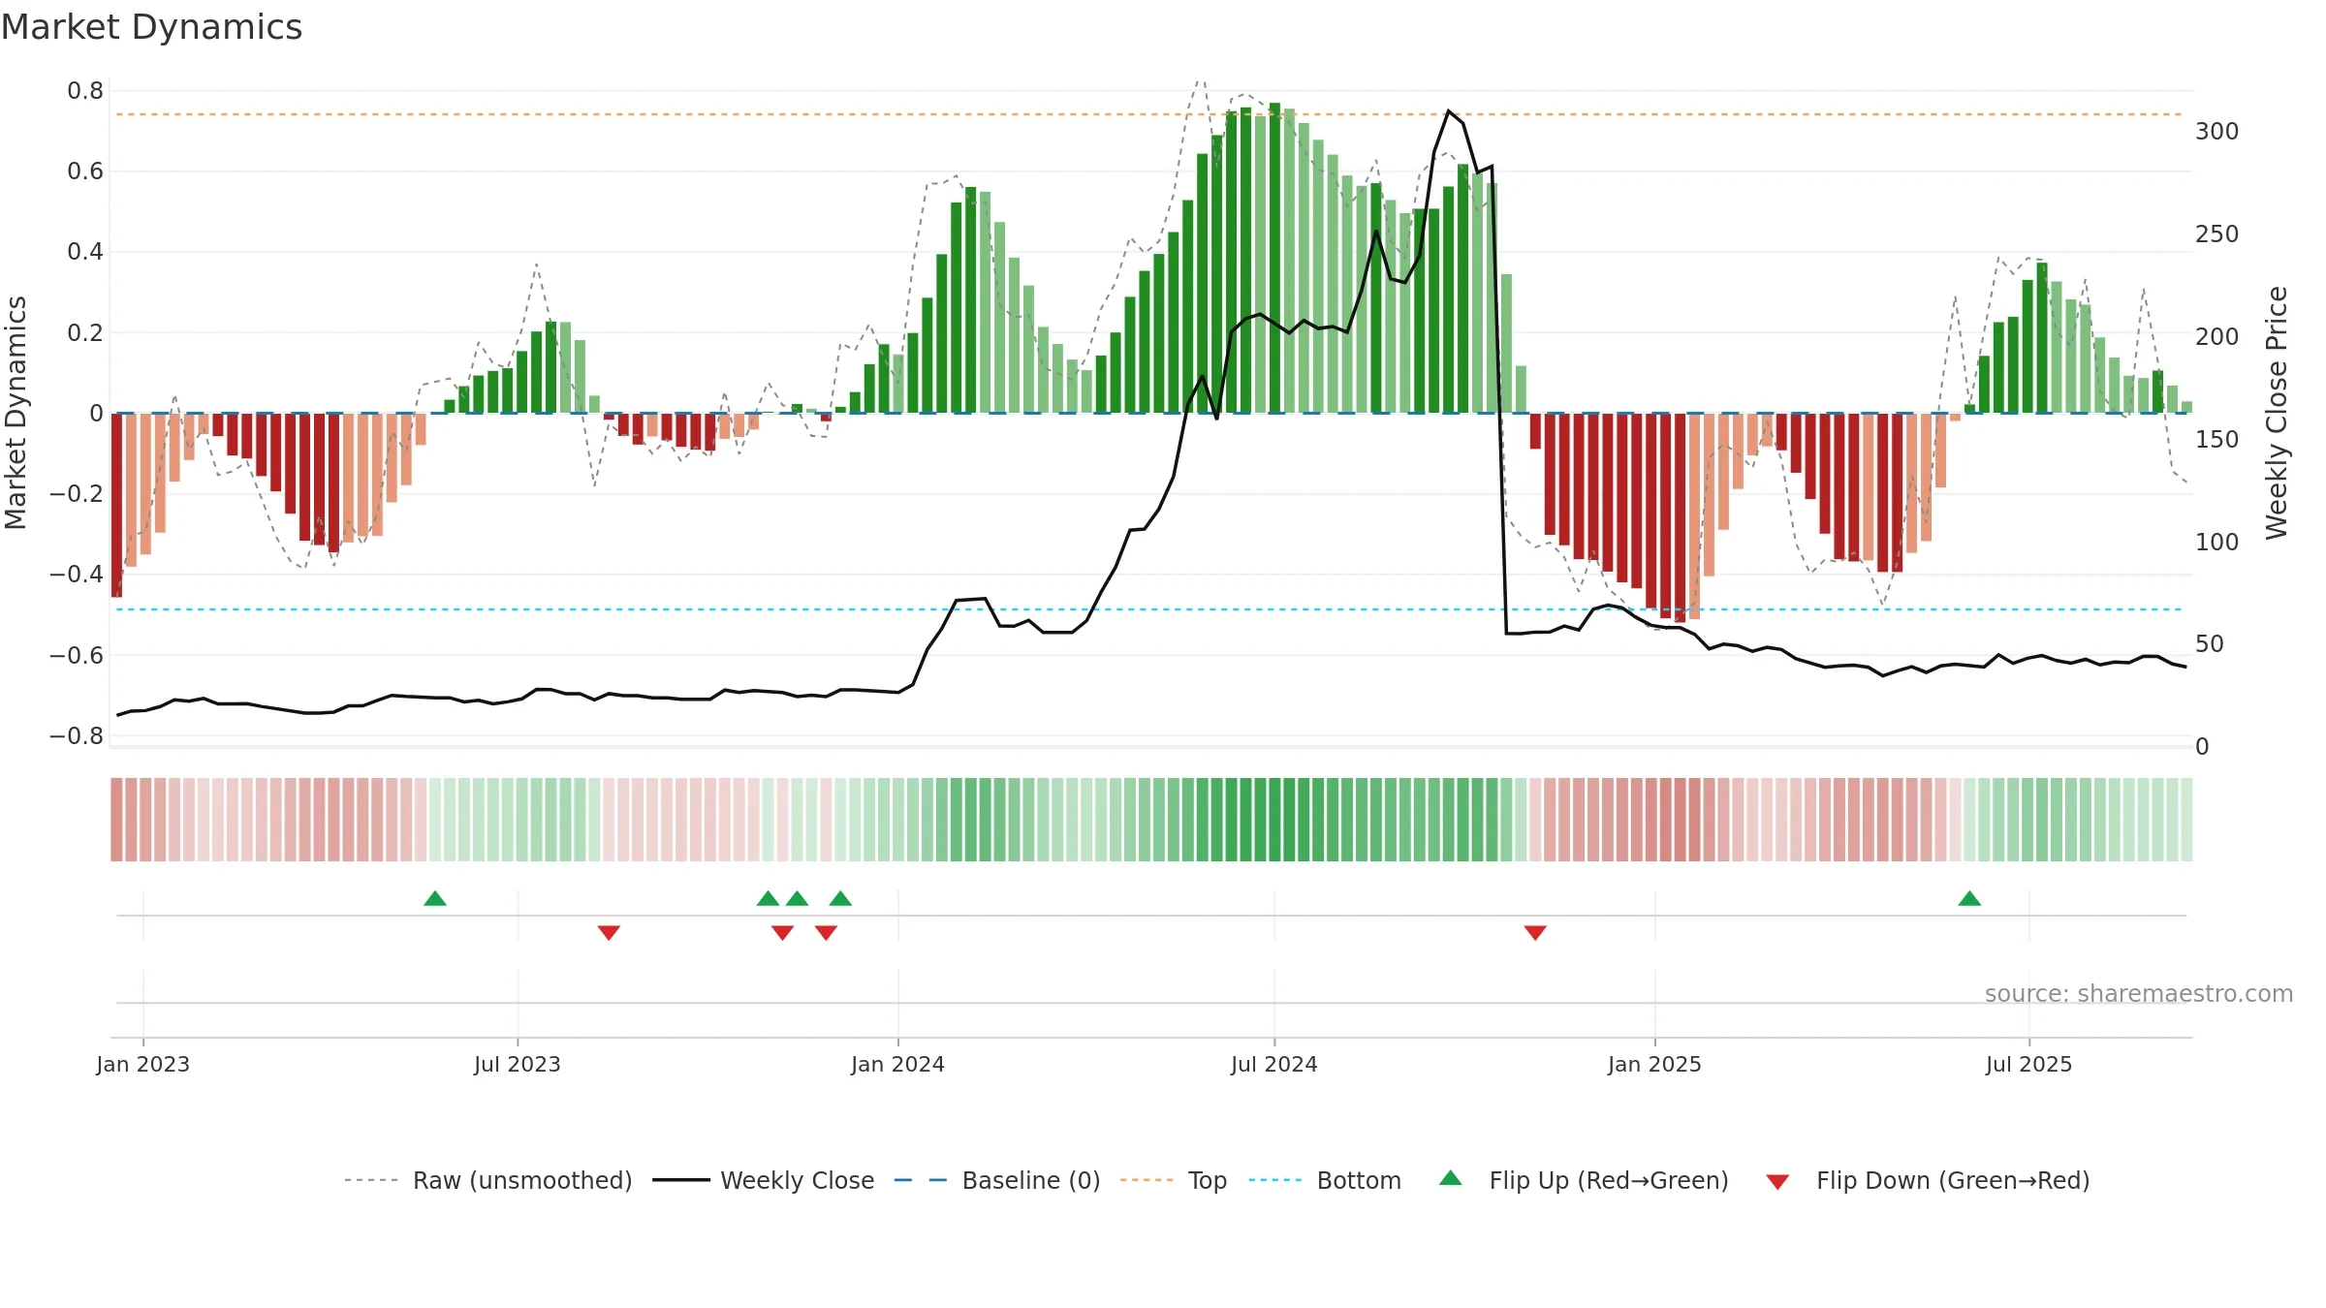This screenshot has width=2326, height=1308.
Task: Click the 0.8 left axis tick label
Action: click(85, 91)
